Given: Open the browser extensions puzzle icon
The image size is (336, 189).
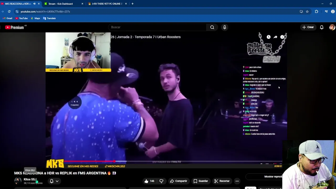Looking at the screenshot, I should 317,12.
